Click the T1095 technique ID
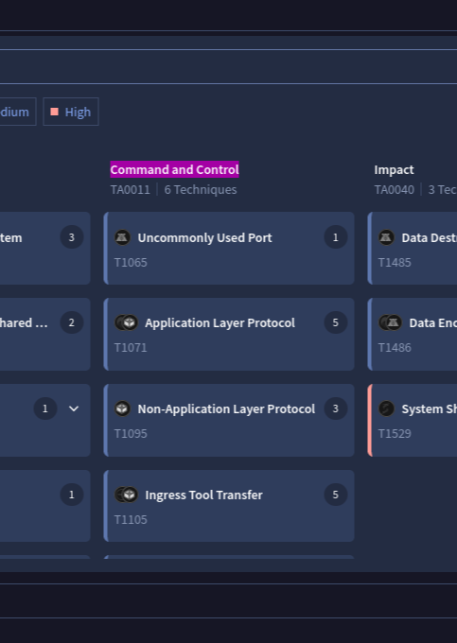The height and width of the screenshot is (643, 457). pos(131,433)
